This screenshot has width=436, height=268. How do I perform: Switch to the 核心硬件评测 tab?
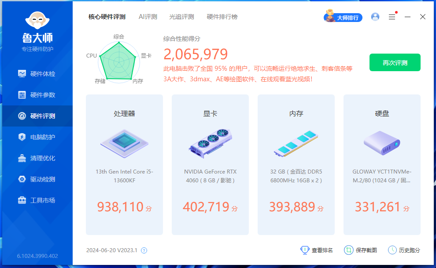click(107, 17)
